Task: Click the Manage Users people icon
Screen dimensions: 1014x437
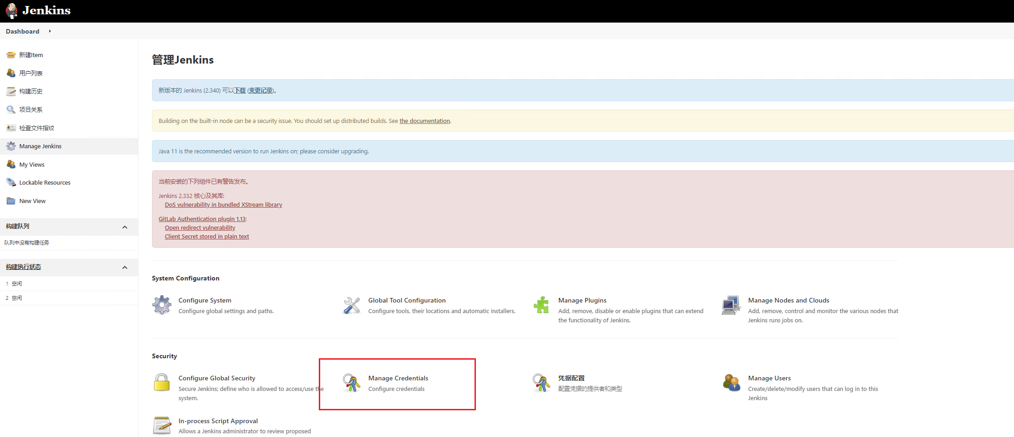Action: (731, 383)
